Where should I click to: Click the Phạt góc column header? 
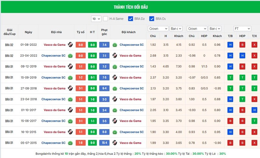tap(104, 32)
